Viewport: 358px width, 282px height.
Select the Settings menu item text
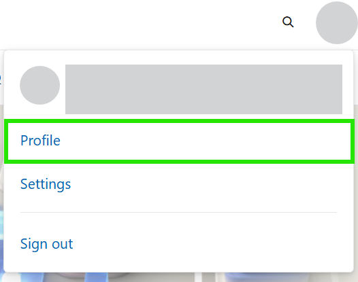46,184
